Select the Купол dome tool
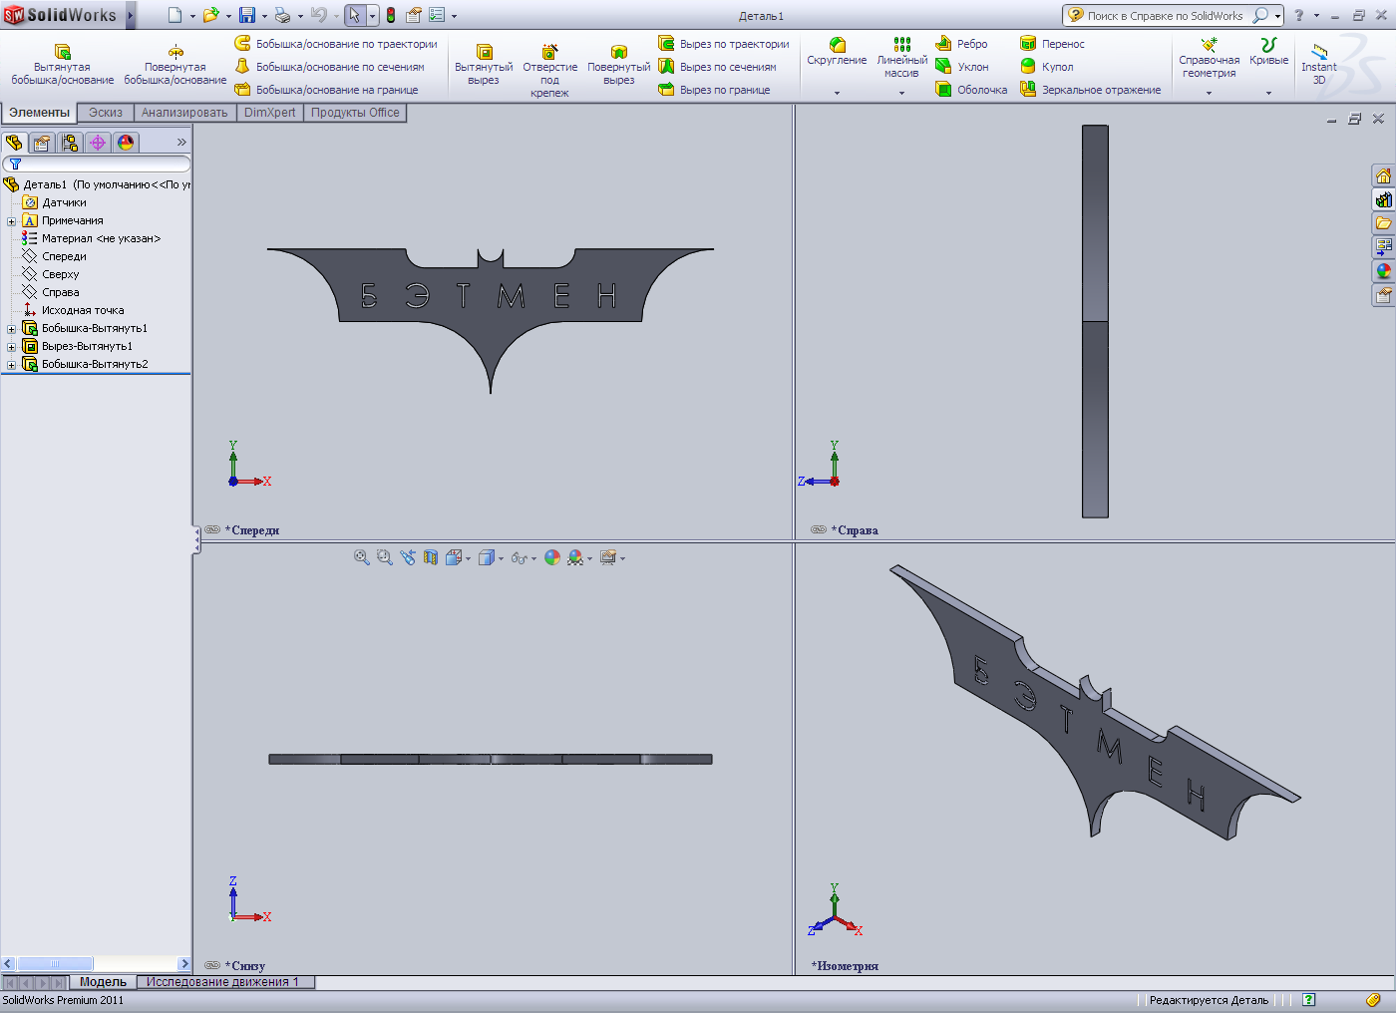Viewport: 1396px width, 1013px height. pyautogui.click(x=1046, y=67)
